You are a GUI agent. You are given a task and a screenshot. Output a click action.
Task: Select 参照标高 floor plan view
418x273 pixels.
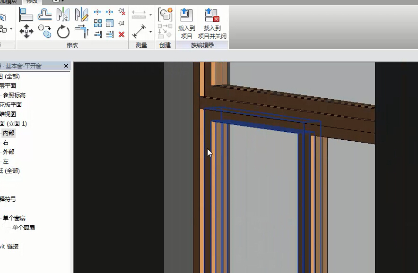[14, 95]
